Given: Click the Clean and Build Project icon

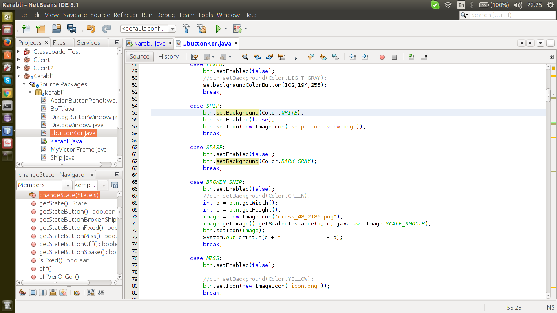Looking at the screenshot, I should tap(202, 29).
